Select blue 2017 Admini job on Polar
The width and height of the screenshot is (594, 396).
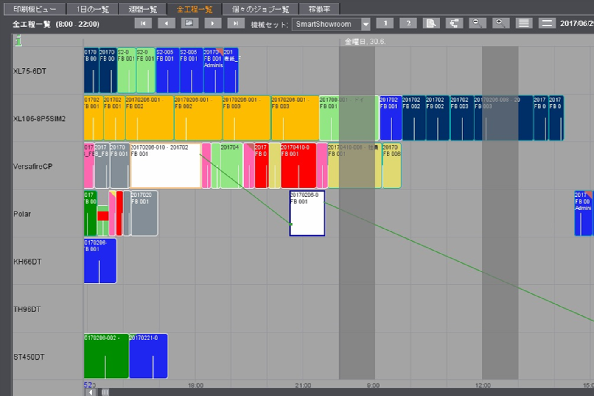coord(584,213)
